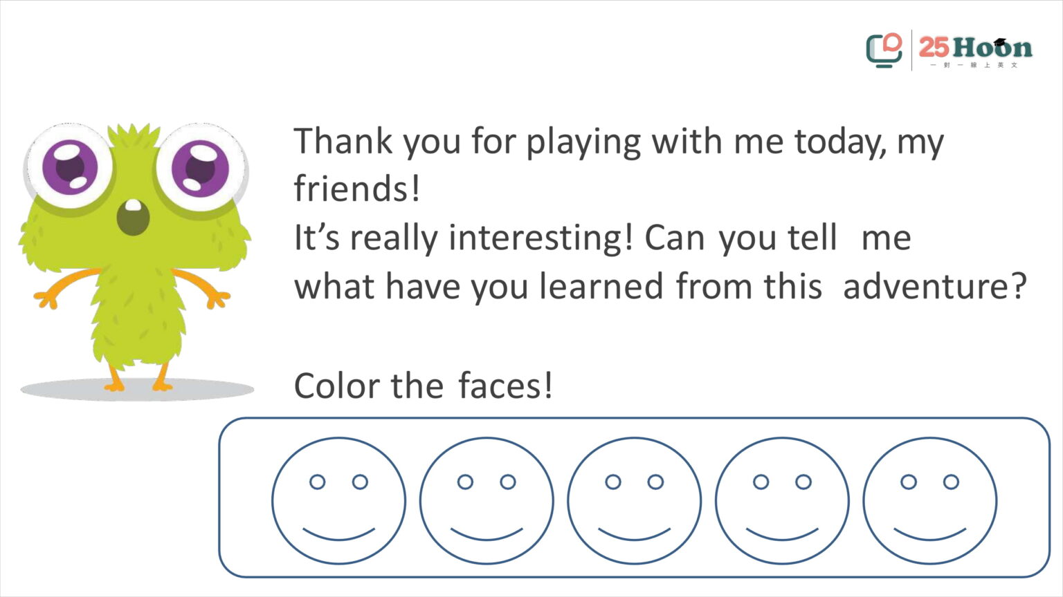Select the word "adventure?" in the text

click(x=935, y=286)
